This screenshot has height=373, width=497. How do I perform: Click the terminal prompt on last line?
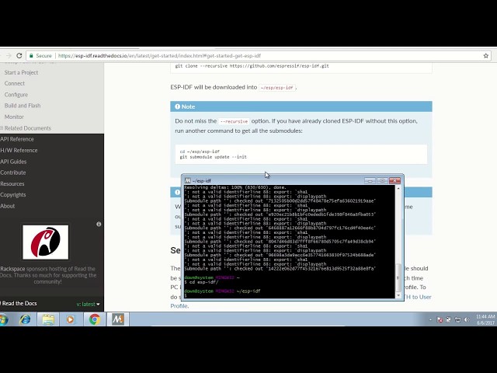coord(186,295)
